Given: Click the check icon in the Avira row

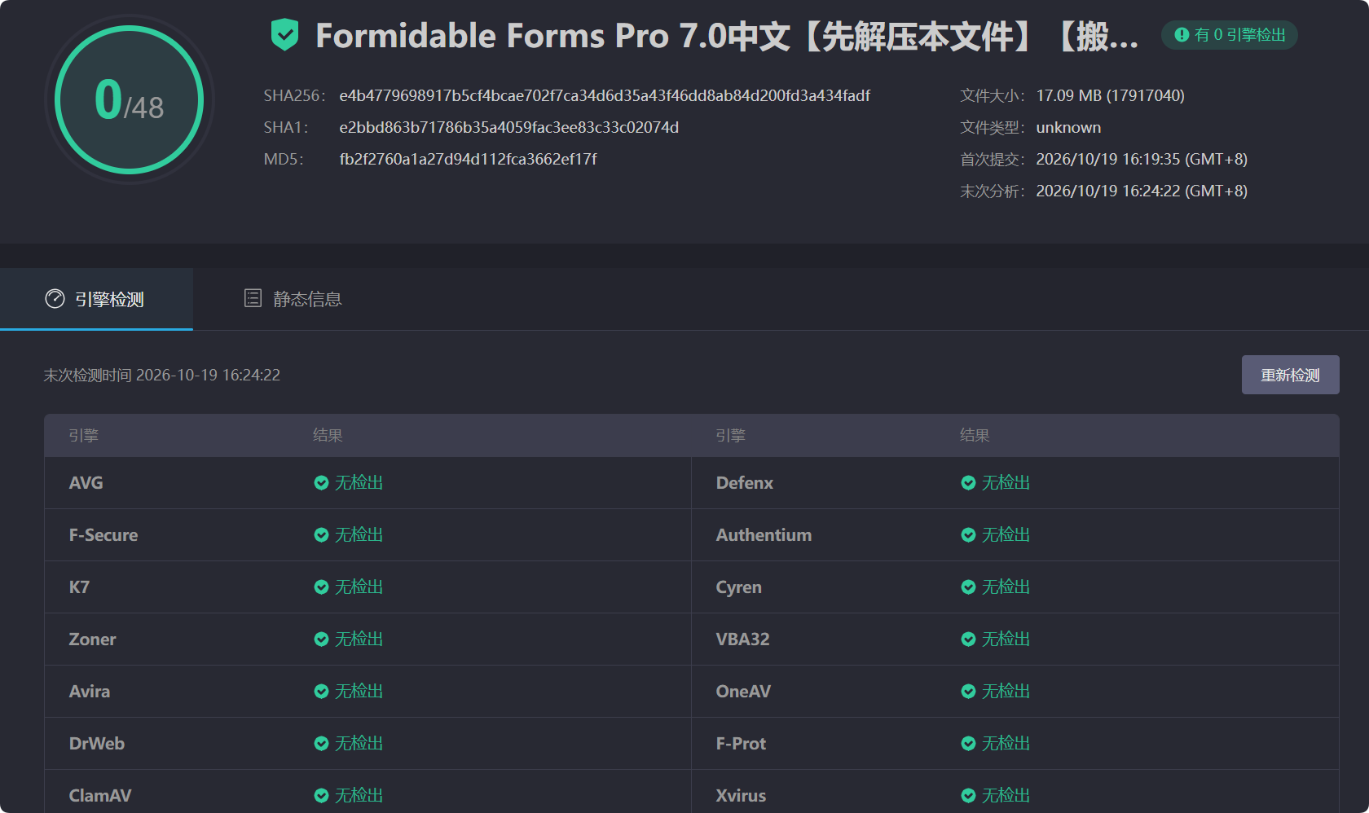Looking at the screenshot, I should click(x=321, y=692).
